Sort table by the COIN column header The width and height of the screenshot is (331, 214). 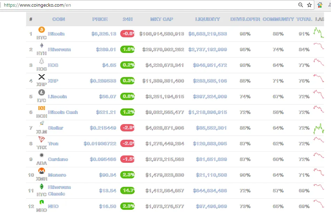(x=59, y=19)
